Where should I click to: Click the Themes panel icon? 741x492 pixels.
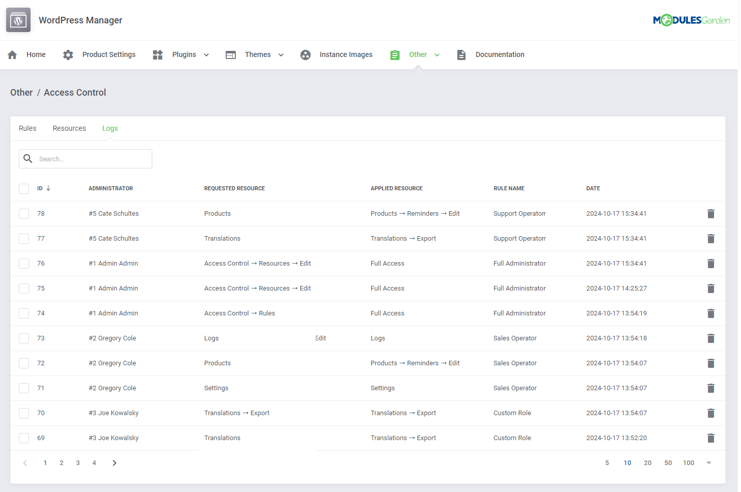point(230,54)
